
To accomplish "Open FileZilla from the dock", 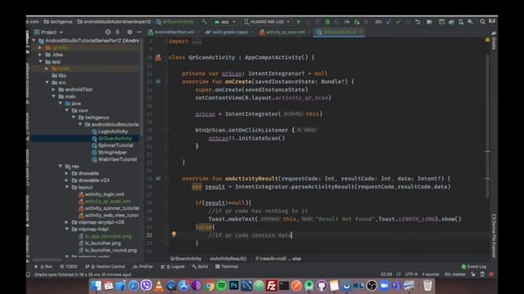I will [x=271, y=286].
